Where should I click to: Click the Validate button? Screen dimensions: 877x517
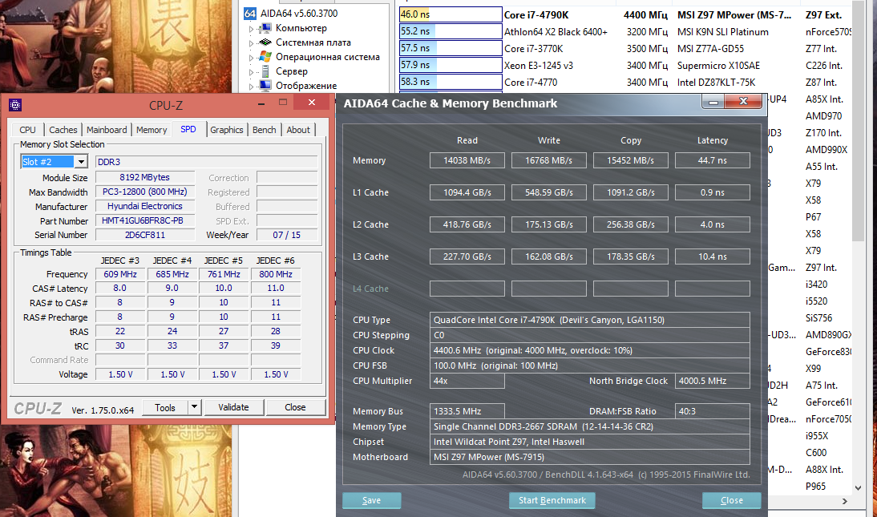click(233, 407)
